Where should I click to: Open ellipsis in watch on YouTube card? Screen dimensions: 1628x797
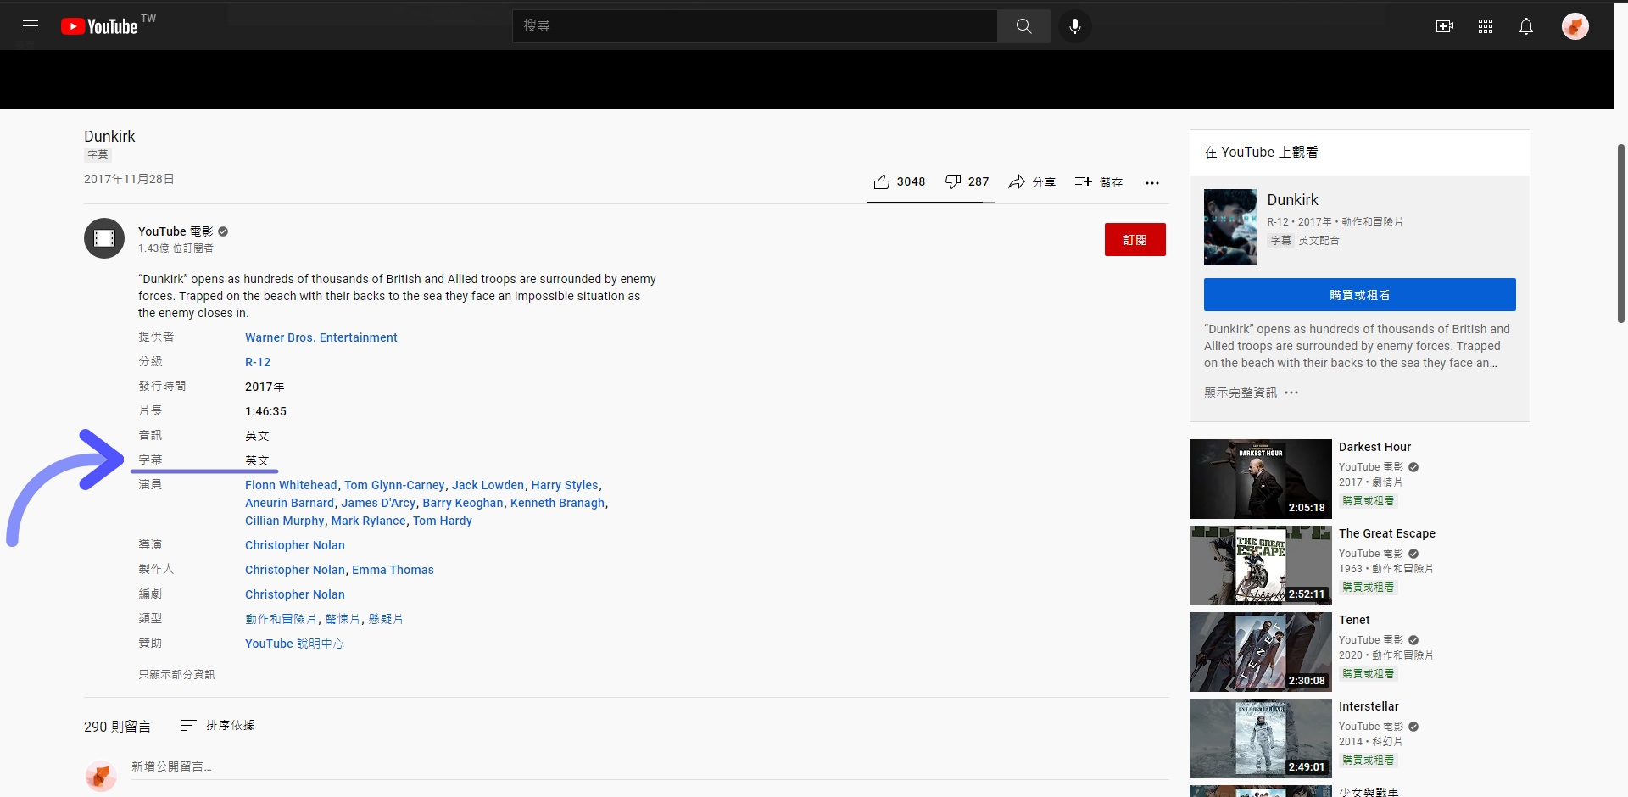(x=1291, y=393)
